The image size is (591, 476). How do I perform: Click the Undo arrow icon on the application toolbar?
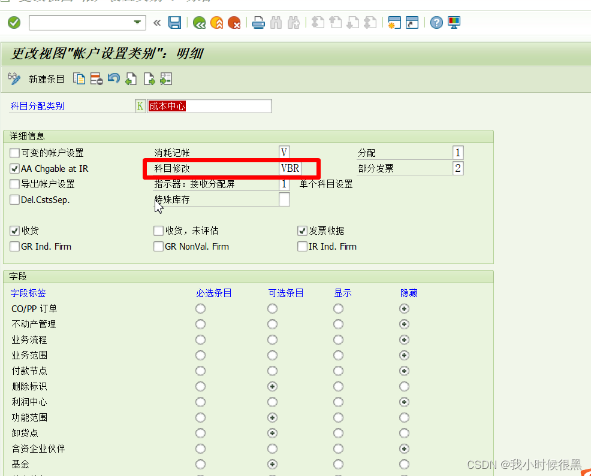pyautogui.click(x=114, y=78)
